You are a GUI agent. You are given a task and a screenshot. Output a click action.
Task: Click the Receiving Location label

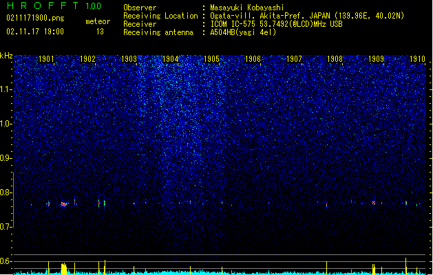click(x=160, y=16)
